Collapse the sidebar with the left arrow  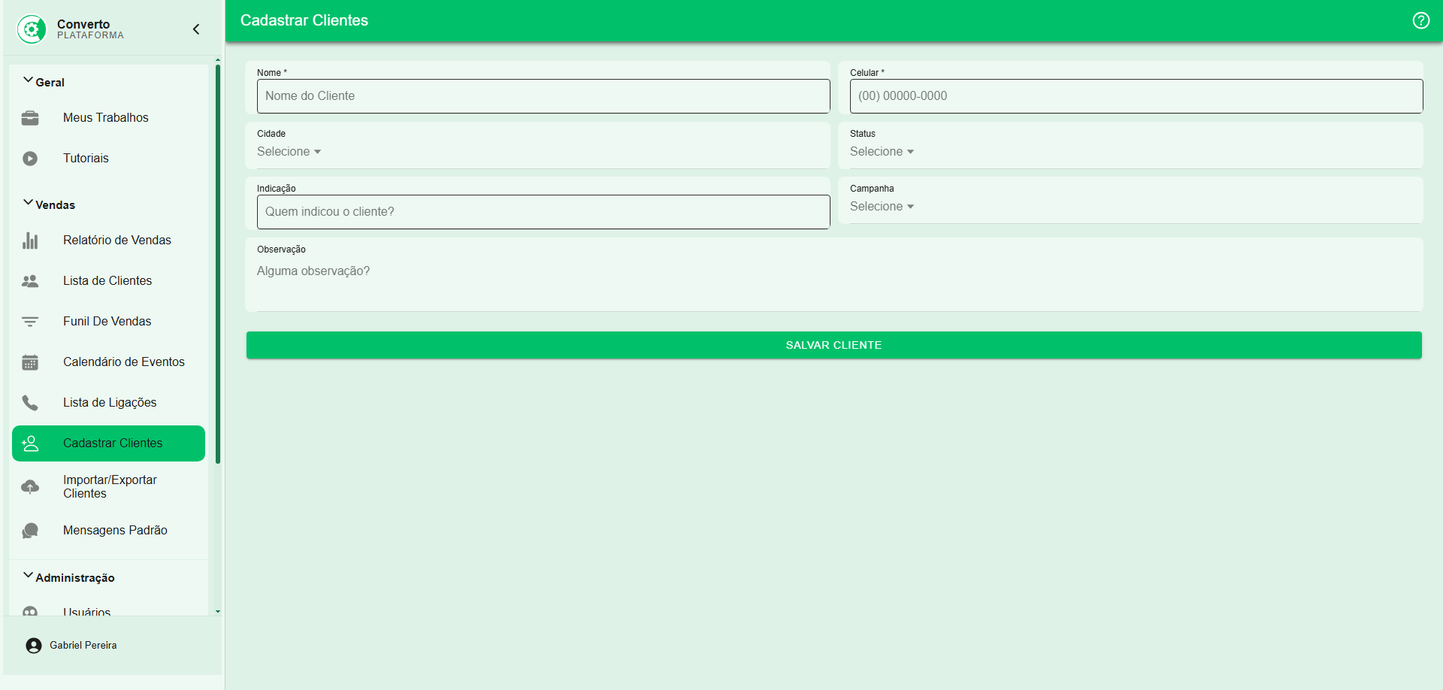tap(196, 29)
